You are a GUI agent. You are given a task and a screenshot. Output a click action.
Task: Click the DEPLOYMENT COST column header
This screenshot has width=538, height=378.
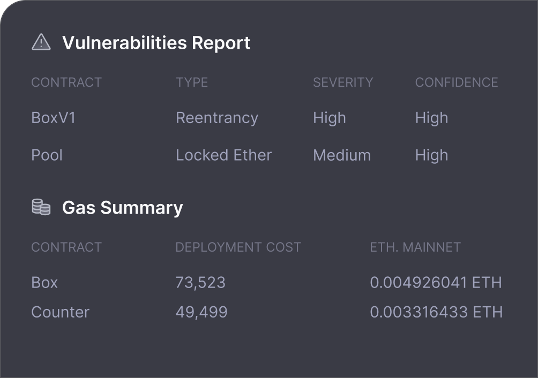238,247
